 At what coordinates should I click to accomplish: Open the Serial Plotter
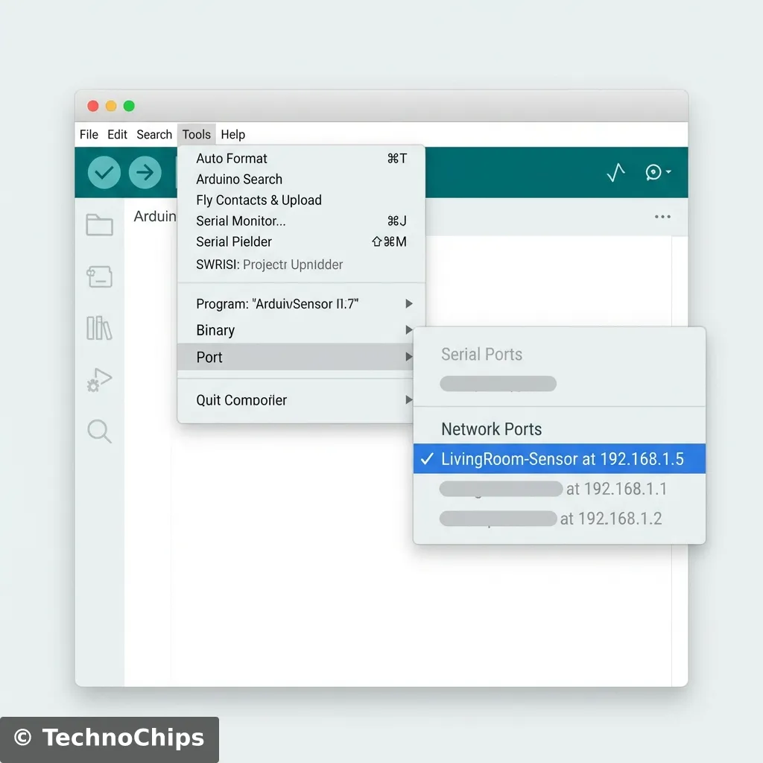click(615, 172)
